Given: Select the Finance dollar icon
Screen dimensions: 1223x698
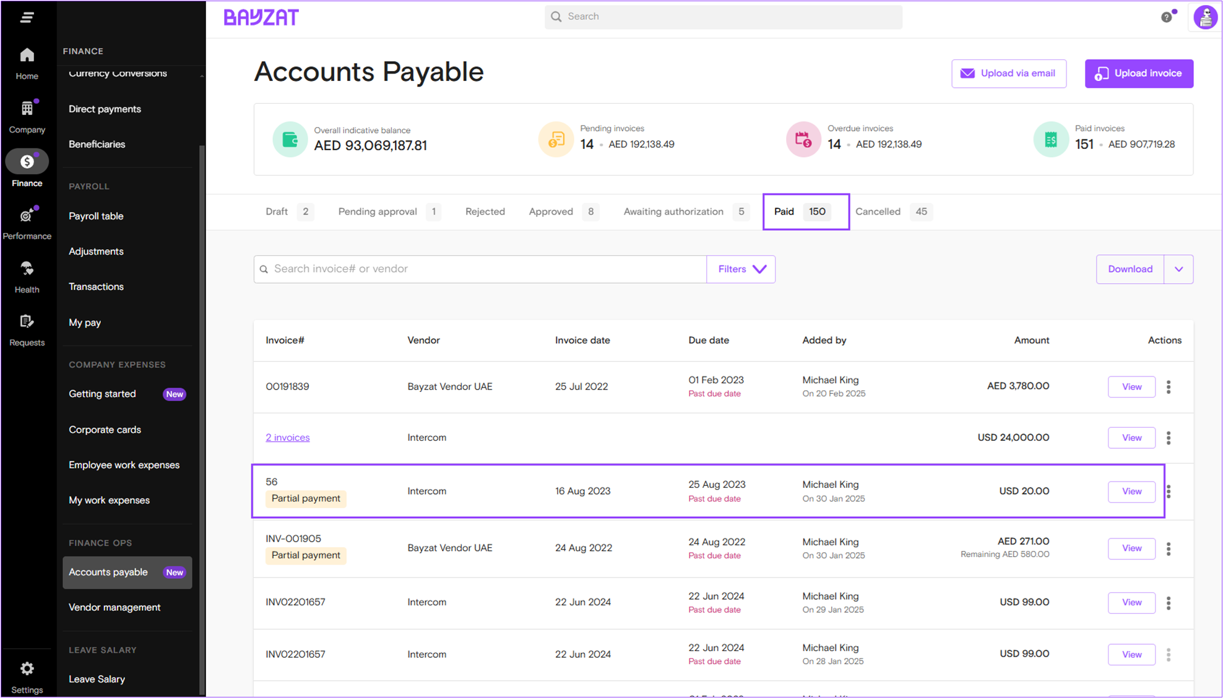Looking at the screenshot, I should [27, 162].
